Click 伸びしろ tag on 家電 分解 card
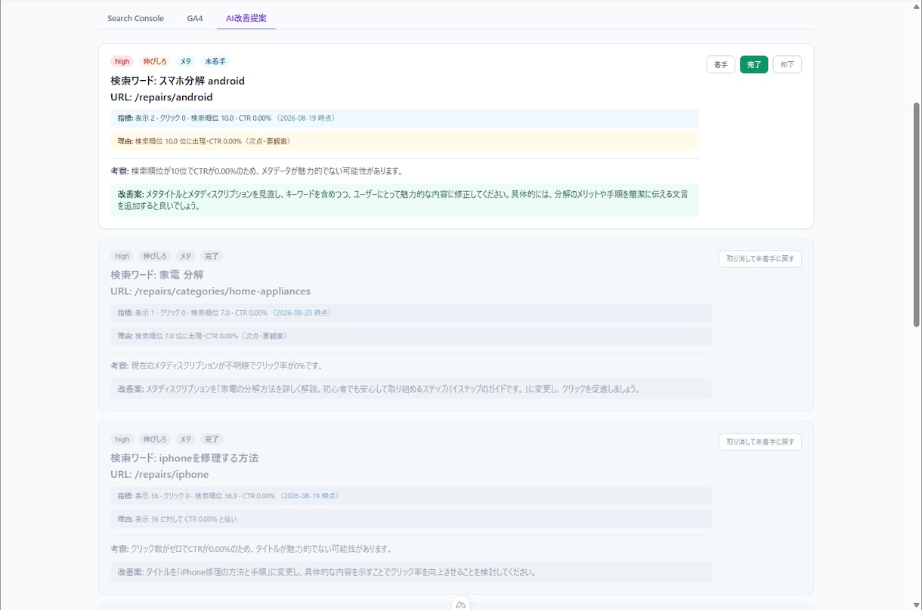This screenshot has width=922, height=610. [155, 256]
